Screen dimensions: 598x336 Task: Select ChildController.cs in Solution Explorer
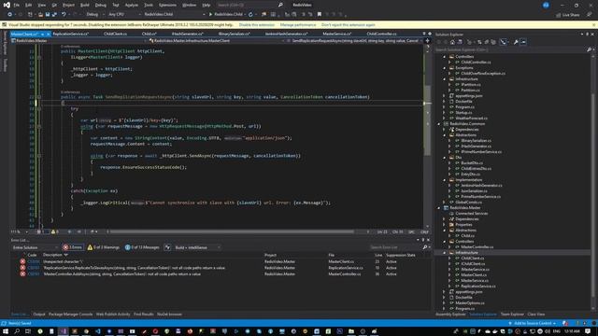coord(476,63)
